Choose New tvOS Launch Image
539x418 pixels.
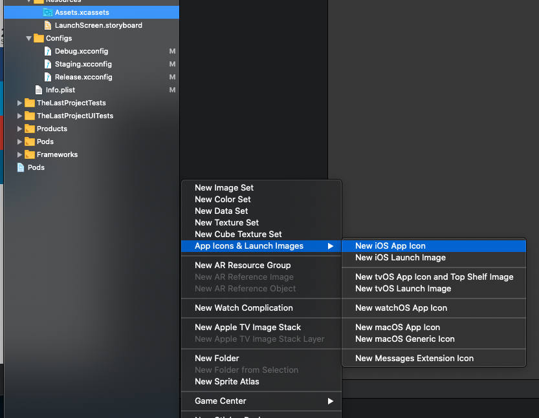pyautogui.click(x=434, y=289)
